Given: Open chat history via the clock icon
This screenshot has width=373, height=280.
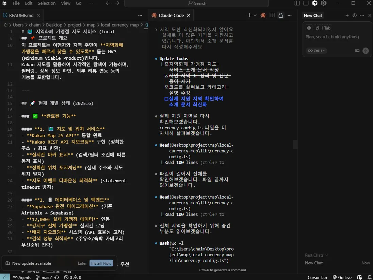Looking at the screenshot, I should point(354,15).
